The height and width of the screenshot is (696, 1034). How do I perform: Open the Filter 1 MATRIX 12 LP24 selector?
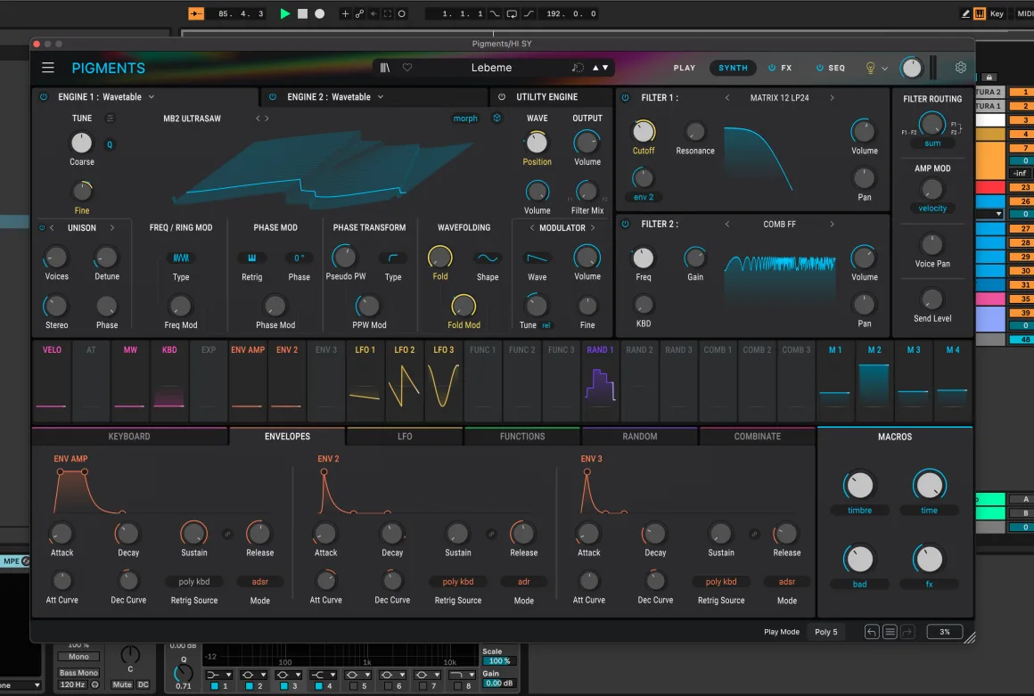point(778,97)
